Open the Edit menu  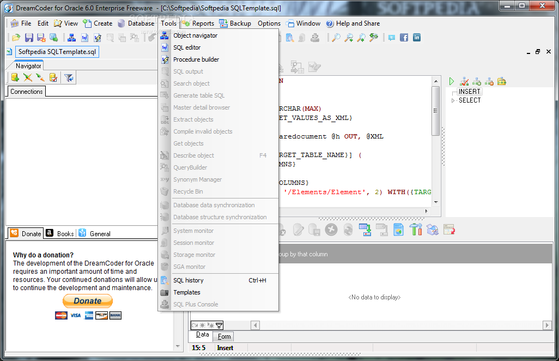tap(43, 23)
